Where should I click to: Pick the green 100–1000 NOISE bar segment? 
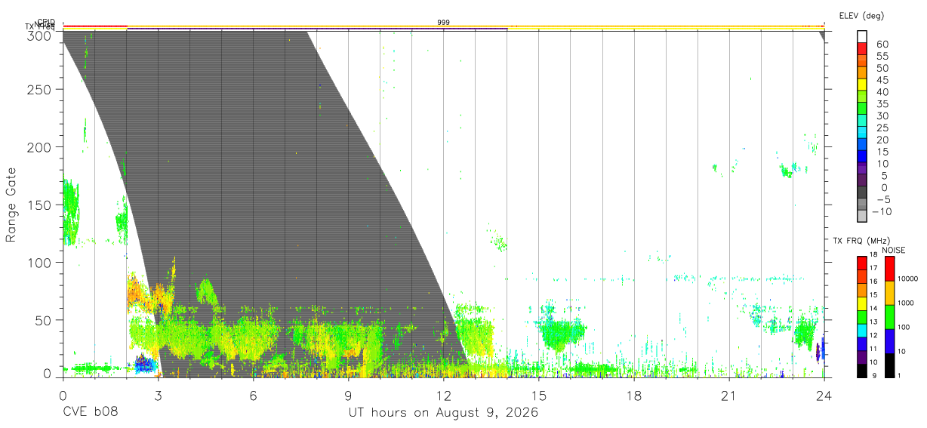pyautogui.click(x=889, y=316)
